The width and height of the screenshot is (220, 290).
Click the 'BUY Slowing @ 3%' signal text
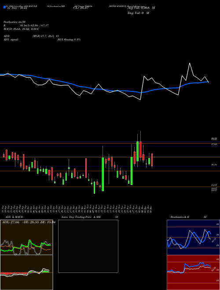click(x=69, y=40)
